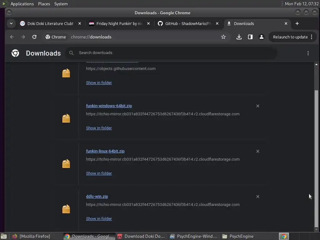Open a new tab with plus button

(297, 23)
